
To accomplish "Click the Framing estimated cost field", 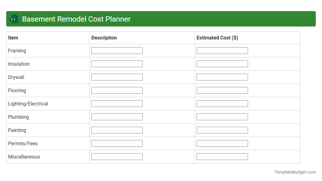I will 222,50.
